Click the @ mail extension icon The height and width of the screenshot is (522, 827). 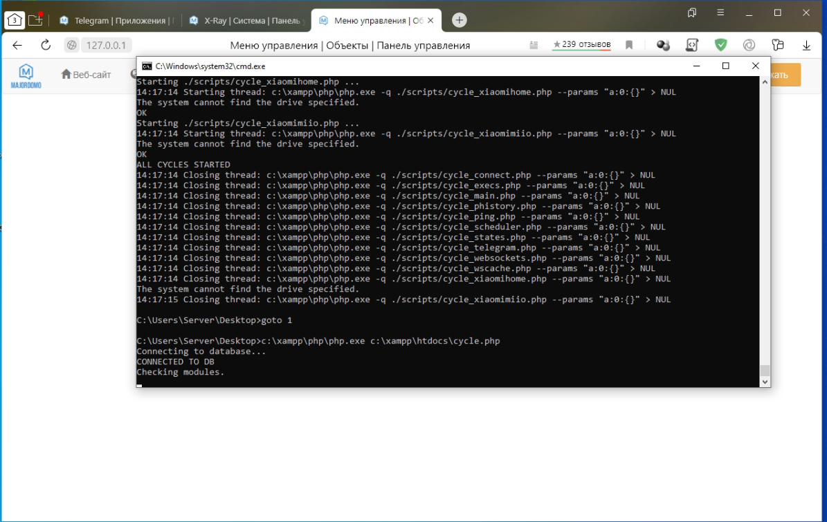(749, 46)
